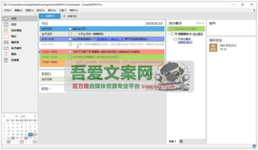This screenshot has height=150, width=258.
Task: Click the underlined 待办事项 link after 提醒通知
Action: (198, 34)
